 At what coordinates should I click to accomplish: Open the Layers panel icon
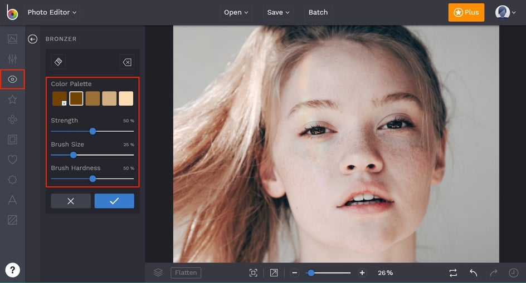click(x=158, y=272)
